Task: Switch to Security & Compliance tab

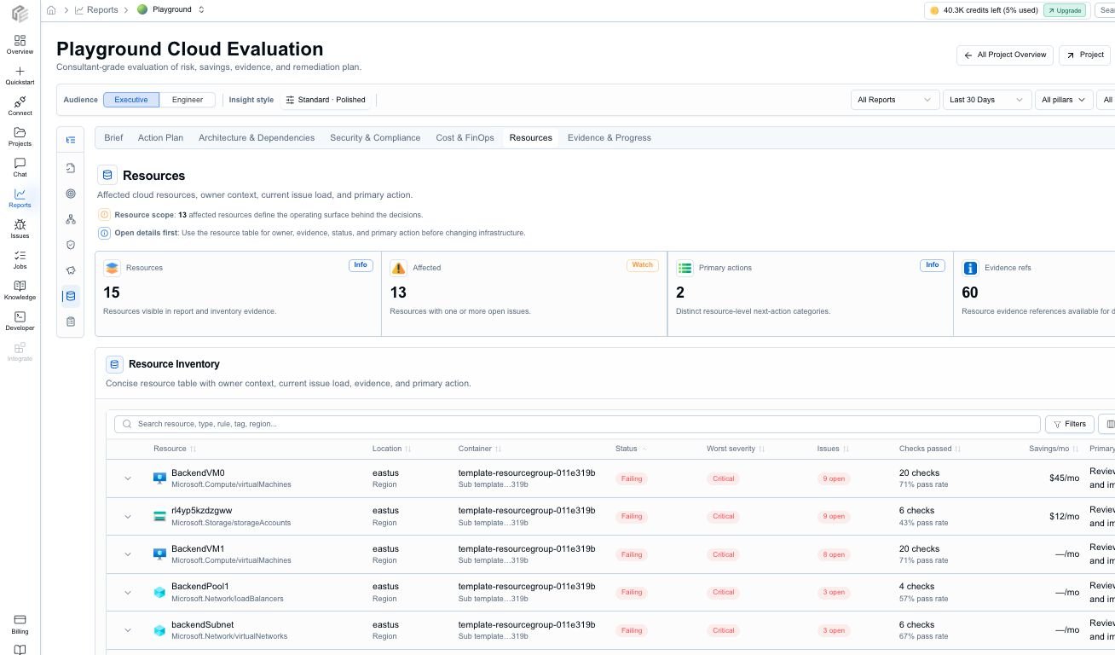Action: click(x=375, y=137)
